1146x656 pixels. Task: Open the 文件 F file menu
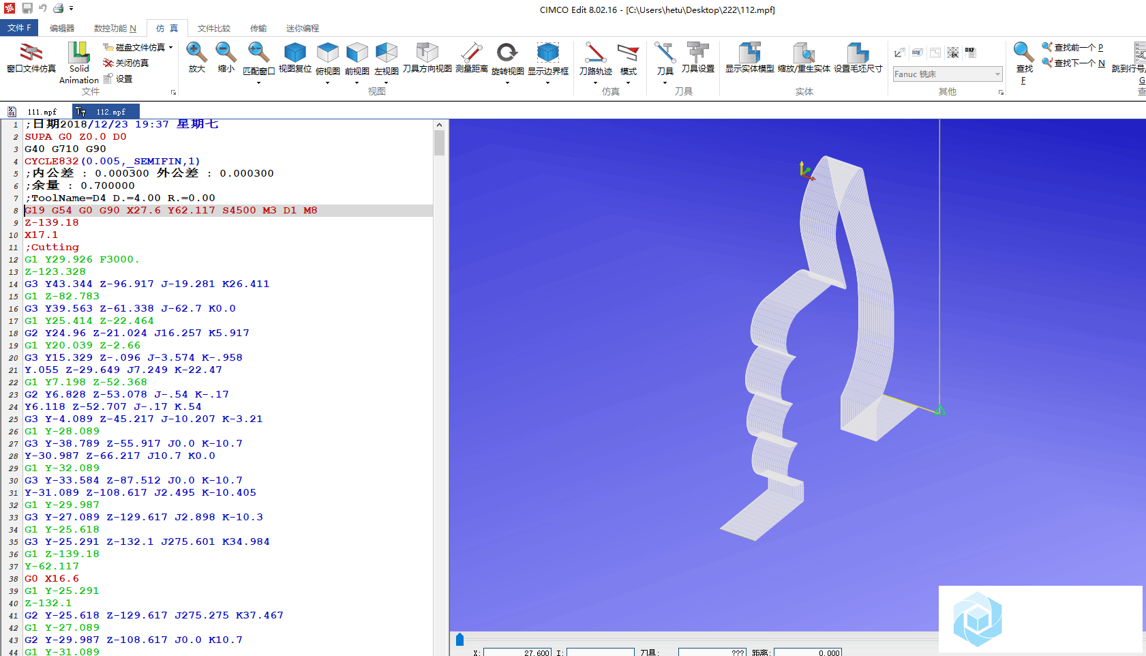point(19,28)
